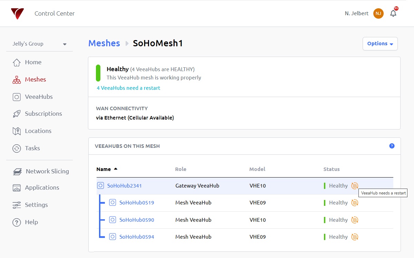The height and width of the screenshot is (258, 414).
Task: Click the Control Center title
Action: (x=55, y=13)
